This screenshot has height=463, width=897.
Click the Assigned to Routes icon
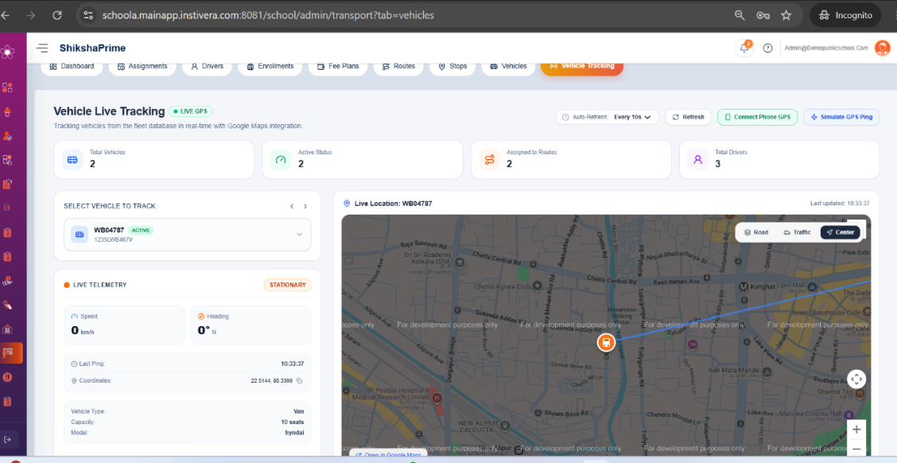pyautogui.click(x=489, y=160)
